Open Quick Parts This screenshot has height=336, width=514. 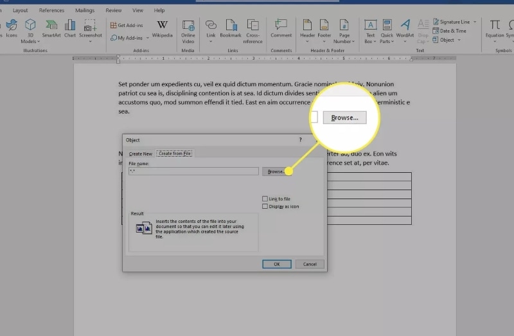click(387, 31)
